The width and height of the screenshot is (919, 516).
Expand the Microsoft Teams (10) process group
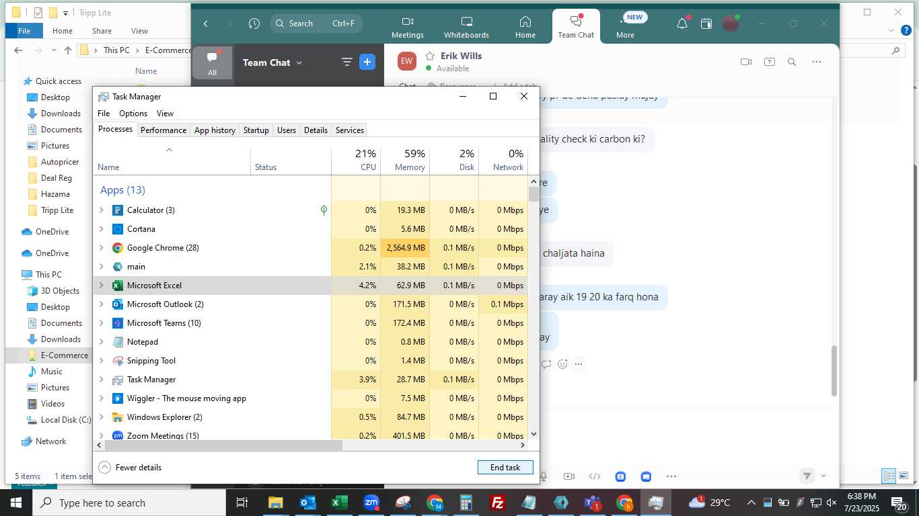(x=102, y=323)
